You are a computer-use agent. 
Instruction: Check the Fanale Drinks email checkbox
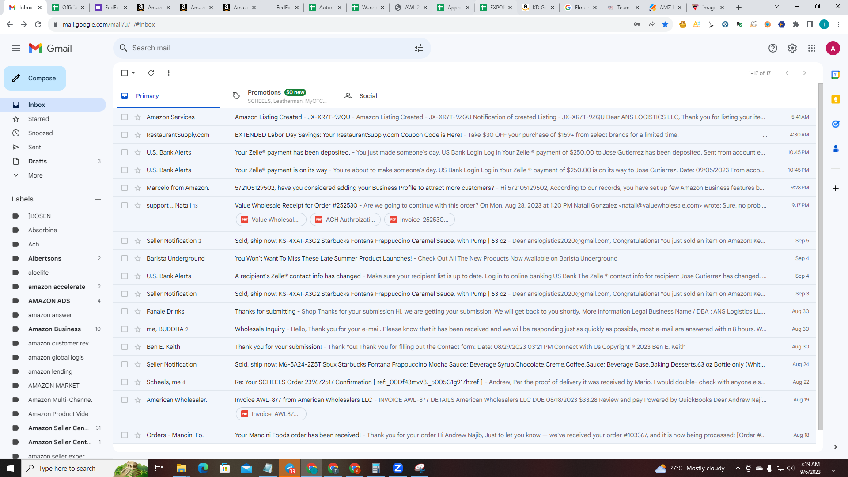[125, 311]
